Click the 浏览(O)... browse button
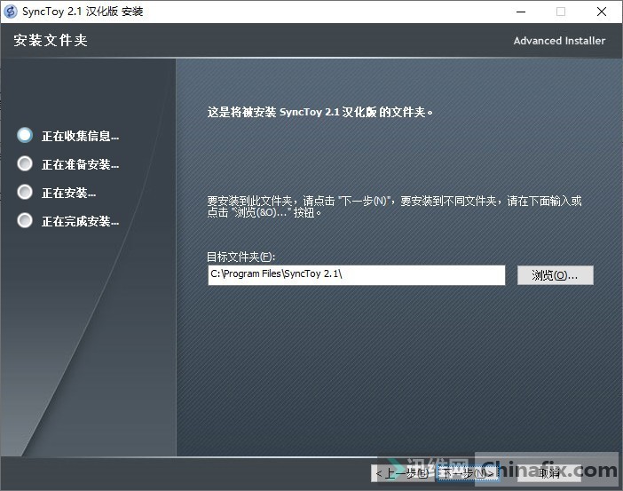 555,275
